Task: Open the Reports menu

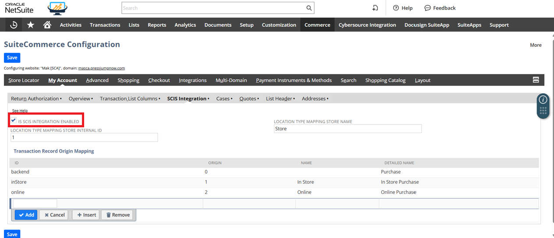Action: [157, 25]
